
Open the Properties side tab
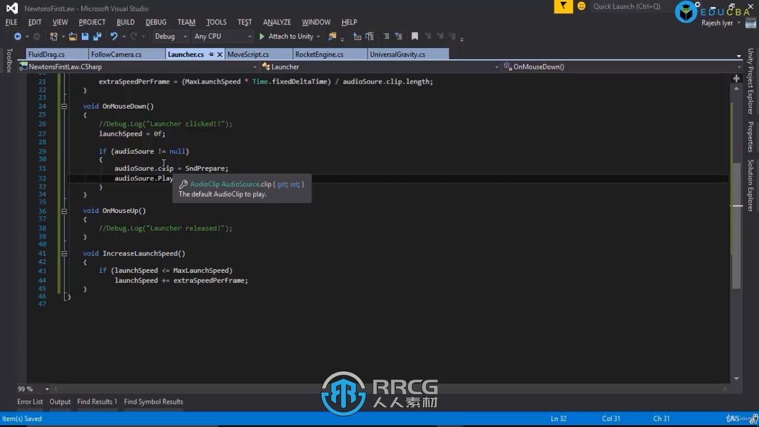750,137
